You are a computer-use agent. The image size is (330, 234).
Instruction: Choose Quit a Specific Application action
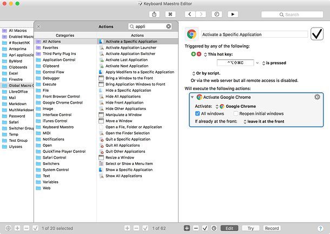click(128, 139)
